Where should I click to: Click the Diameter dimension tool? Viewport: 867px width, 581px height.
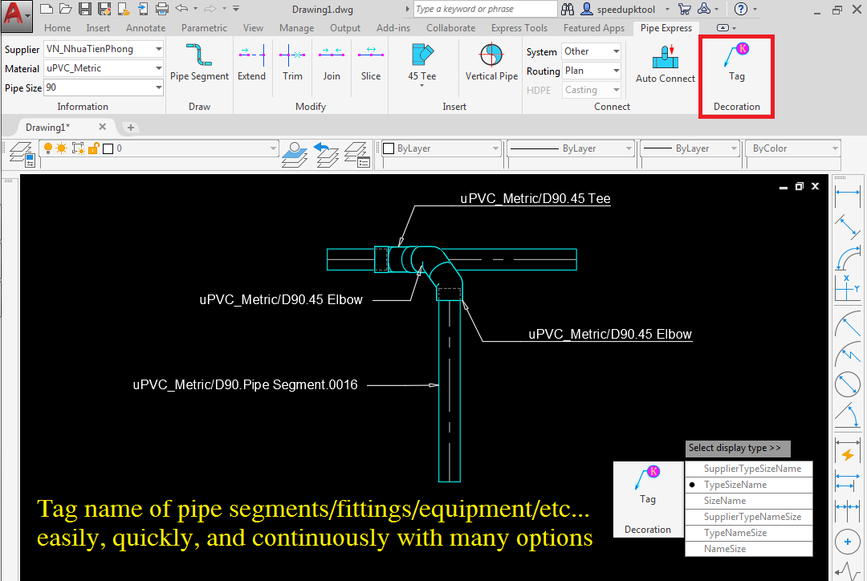point(847,384)
